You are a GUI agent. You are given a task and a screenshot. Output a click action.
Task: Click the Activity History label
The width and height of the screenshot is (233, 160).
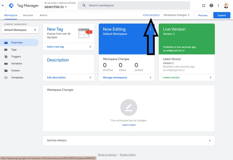point(57,141)
